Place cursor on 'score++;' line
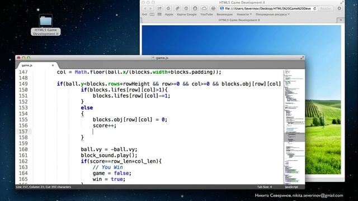This screenshot has width=358, height=201. [x=105, y=126]
